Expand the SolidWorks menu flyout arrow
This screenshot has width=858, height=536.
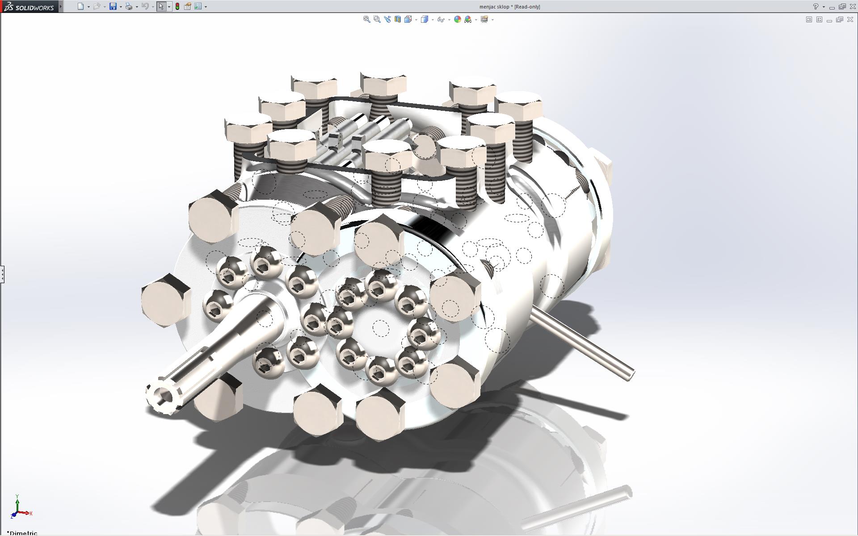point(61,6)
